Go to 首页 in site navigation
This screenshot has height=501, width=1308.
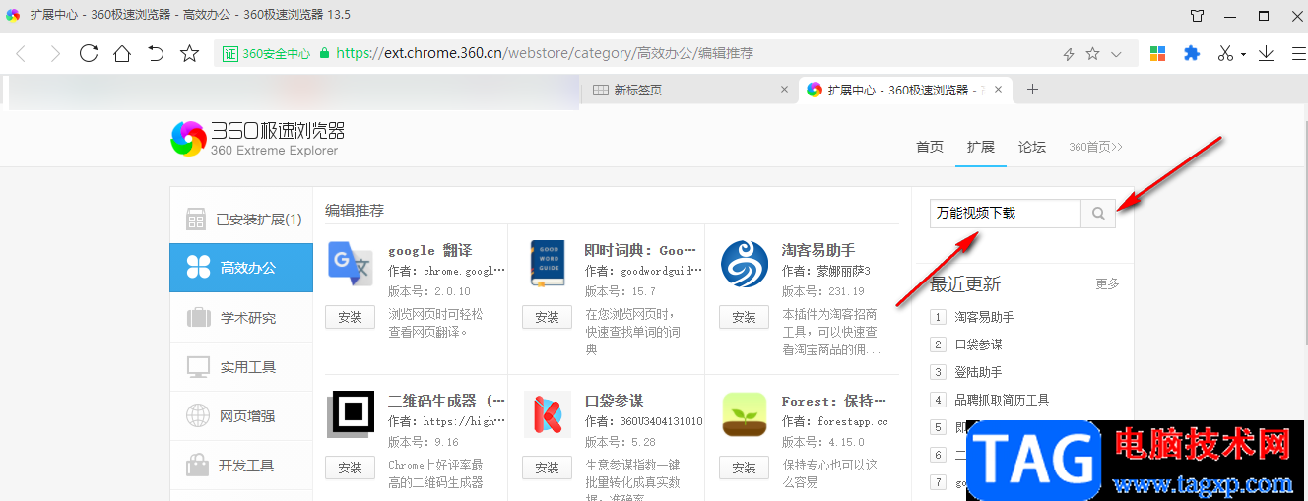[x=930, y=147]
